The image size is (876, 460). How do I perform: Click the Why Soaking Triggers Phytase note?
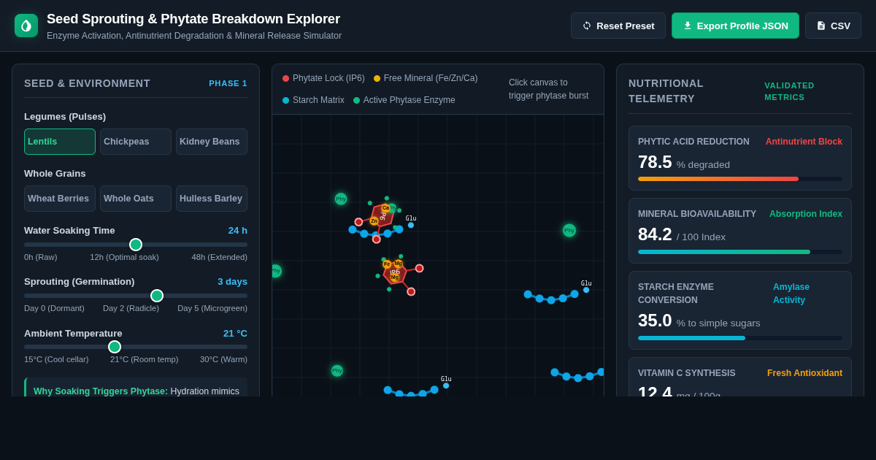136,387
